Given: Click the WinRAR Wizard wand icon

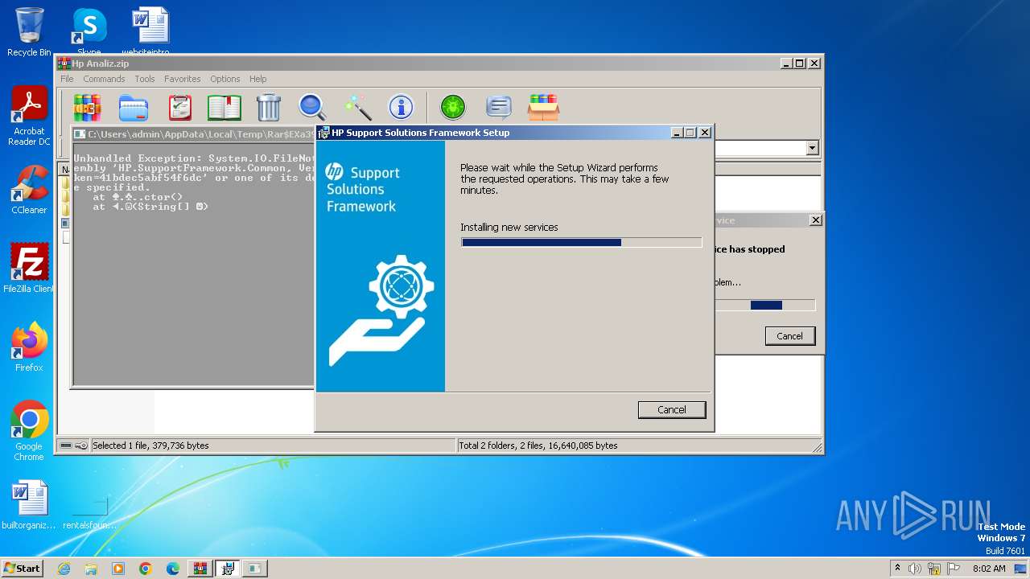Looking at the screenshot, I should 357,106.
